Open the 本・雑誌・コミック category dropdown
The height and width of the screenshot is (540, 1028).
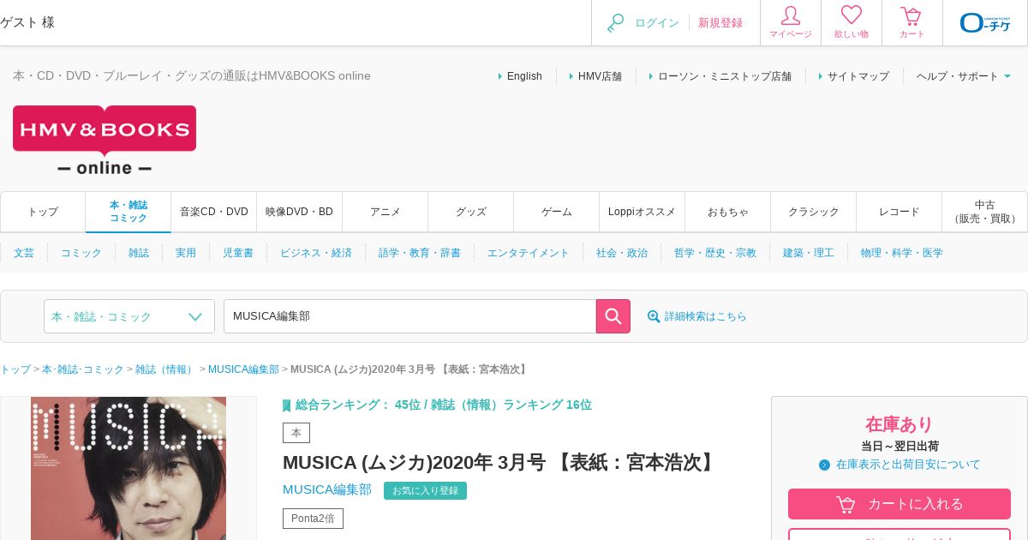point(129,316)
